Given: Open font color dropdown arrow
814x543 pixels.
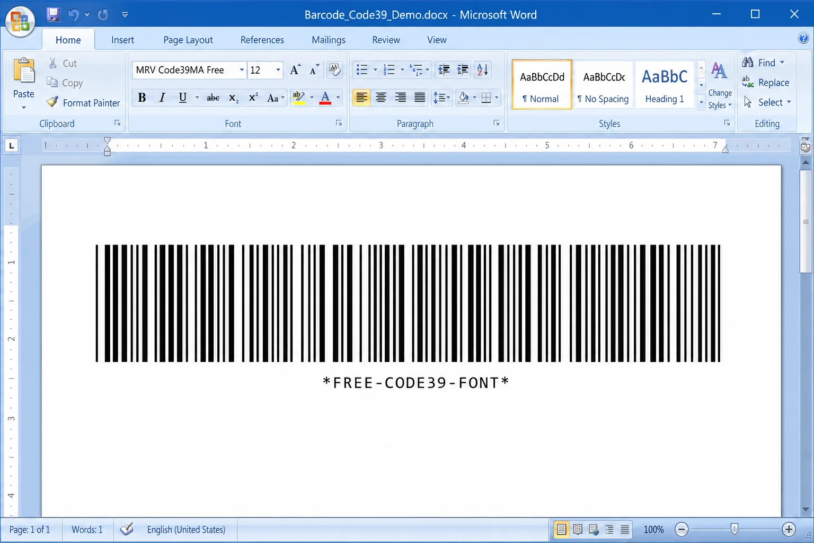Looking at the screenshot, I should click(338, 98).
